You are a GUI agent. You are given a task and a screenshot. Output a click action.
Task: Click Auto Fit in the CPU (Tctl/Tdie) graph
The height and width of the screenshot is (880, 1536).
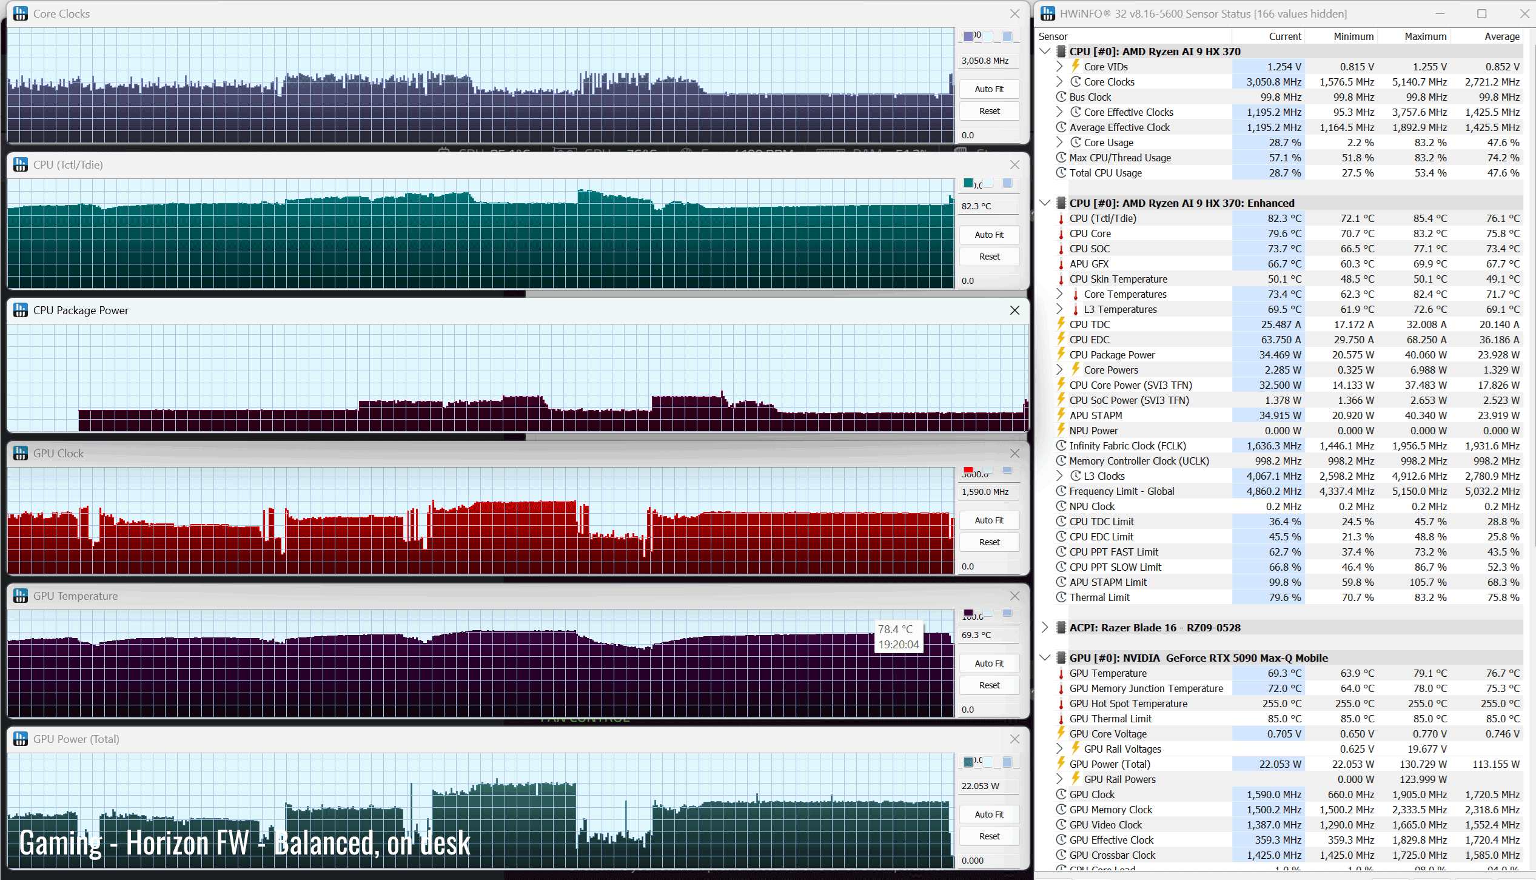pos(989,235)
